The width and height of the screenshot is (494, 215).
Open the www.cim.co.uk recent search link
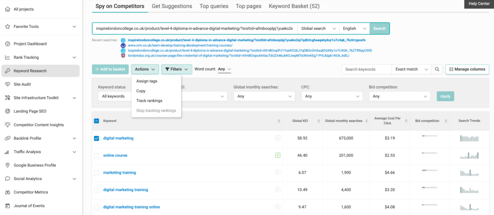pos(180,45)
